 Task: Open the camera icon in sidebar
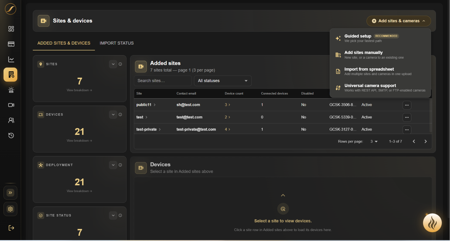point(11,105)
